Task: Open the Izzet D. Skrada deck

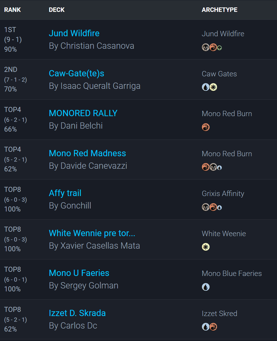Action: click(77, 313)
